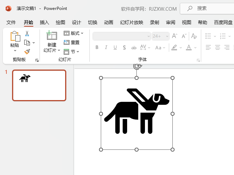Click the bullets dropdown arrow
234x175 pixels.
pos(215,36)
